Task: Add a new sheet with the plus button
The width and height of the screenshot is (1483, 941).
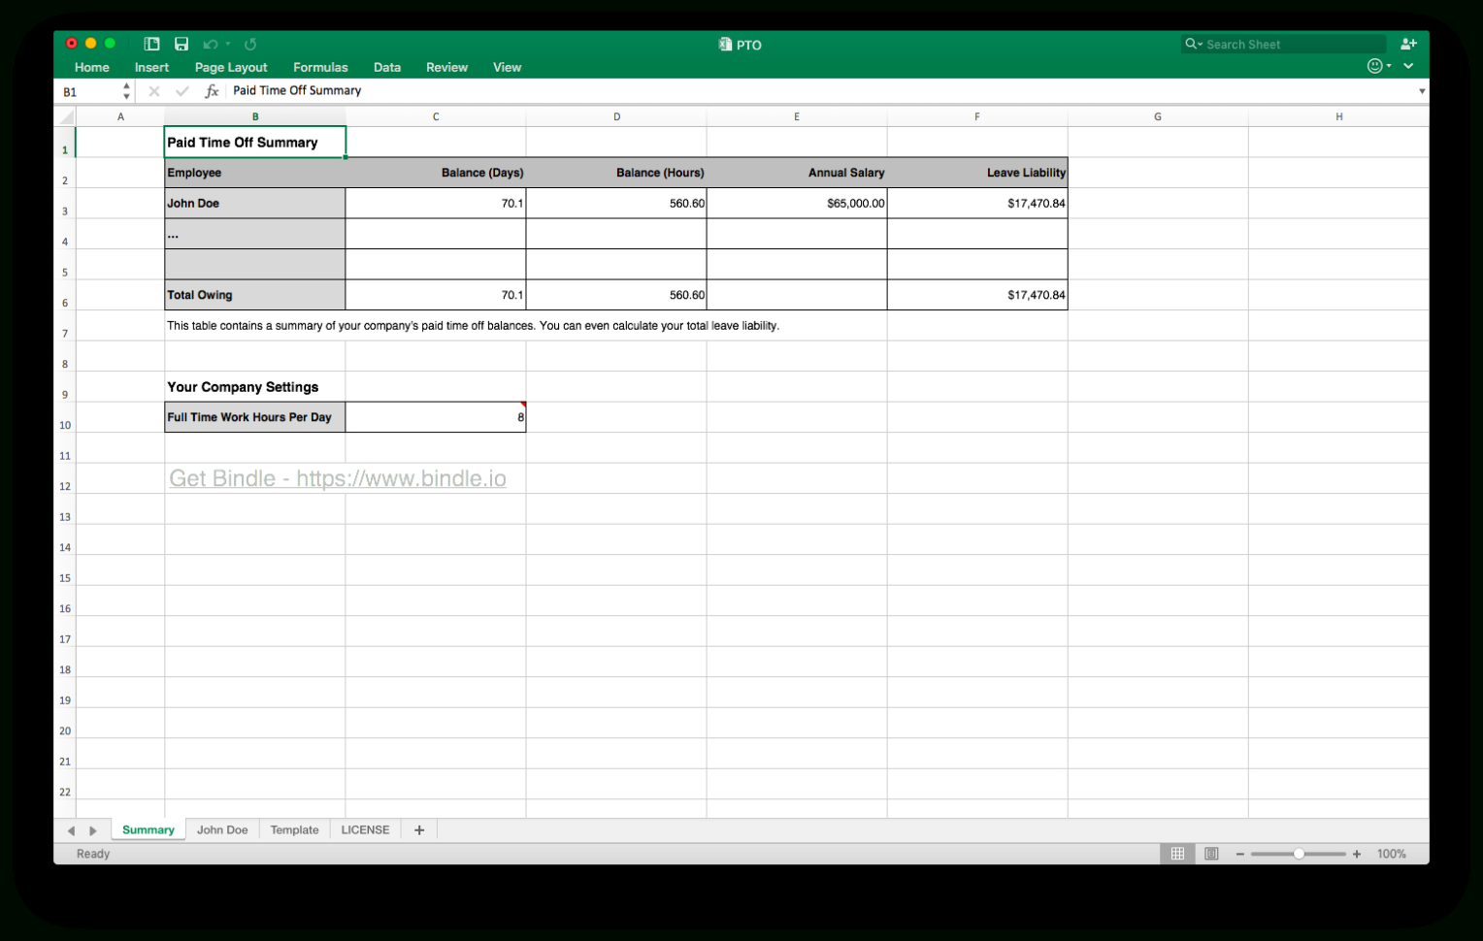Action: point(418,829)
